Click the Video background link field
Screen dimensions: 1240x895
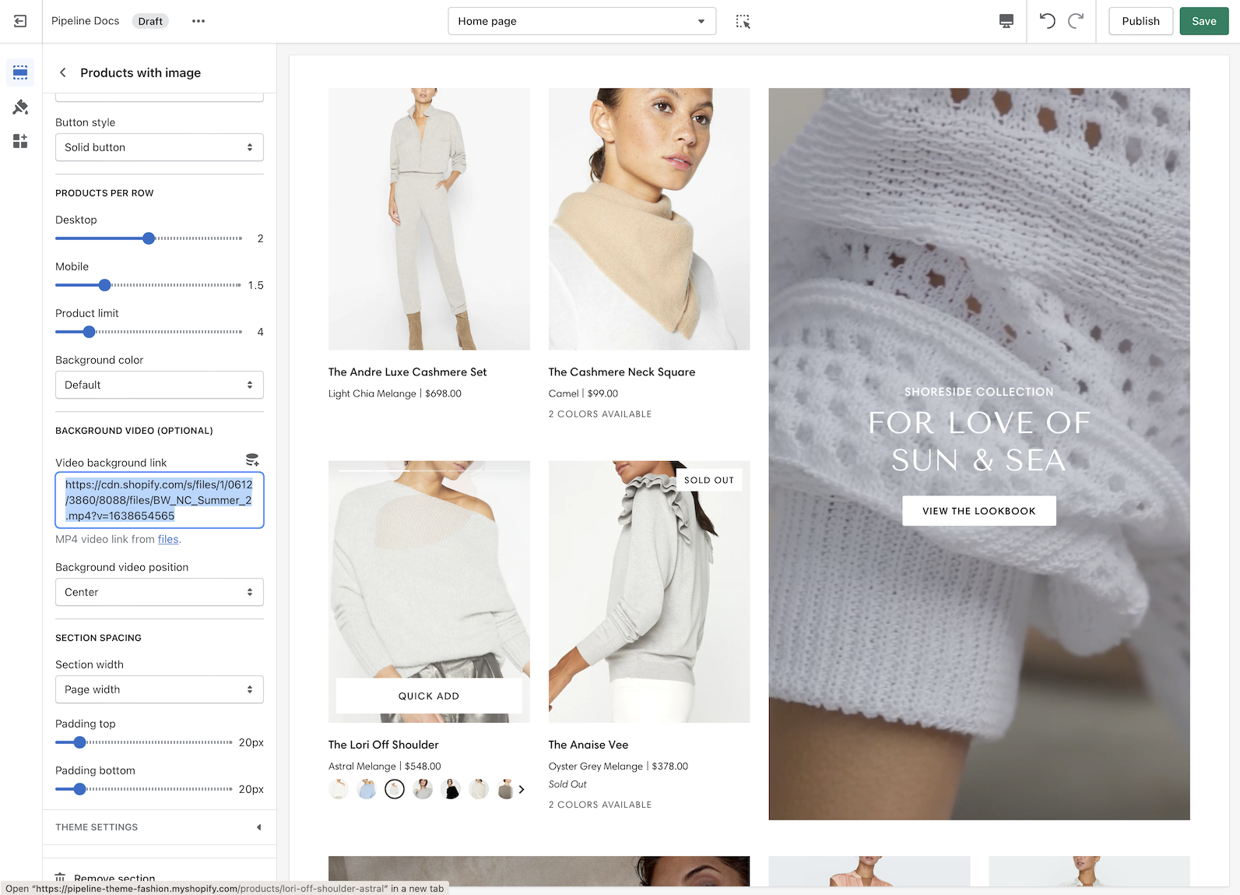point(159,500)
